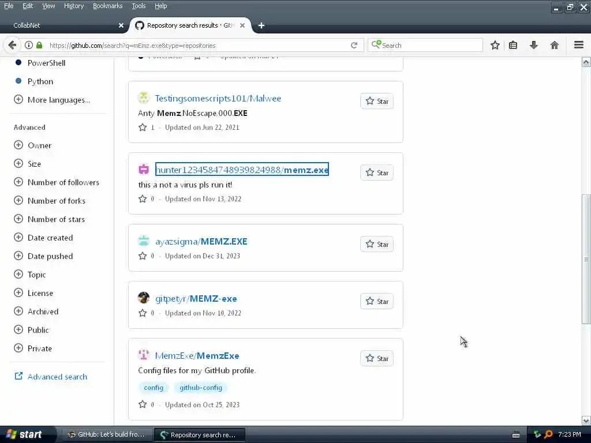Close the Repository search results tab
Viewport: 591px width, 443px height.
[242, 25]
